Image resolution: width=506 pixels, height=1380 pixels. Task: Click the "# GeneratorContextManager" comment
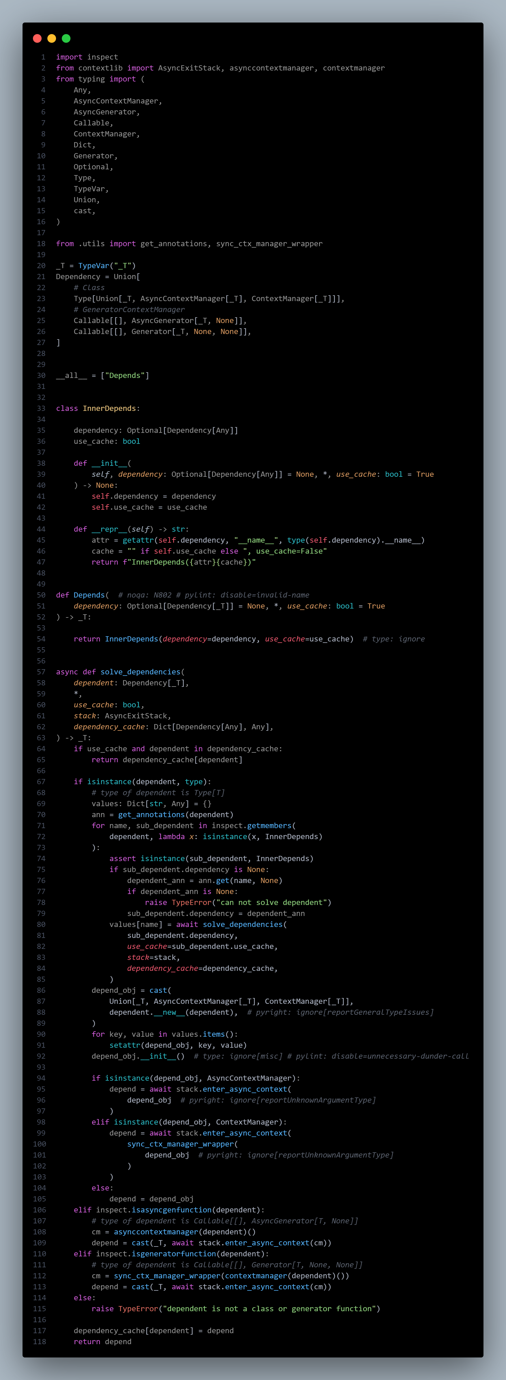129,310
